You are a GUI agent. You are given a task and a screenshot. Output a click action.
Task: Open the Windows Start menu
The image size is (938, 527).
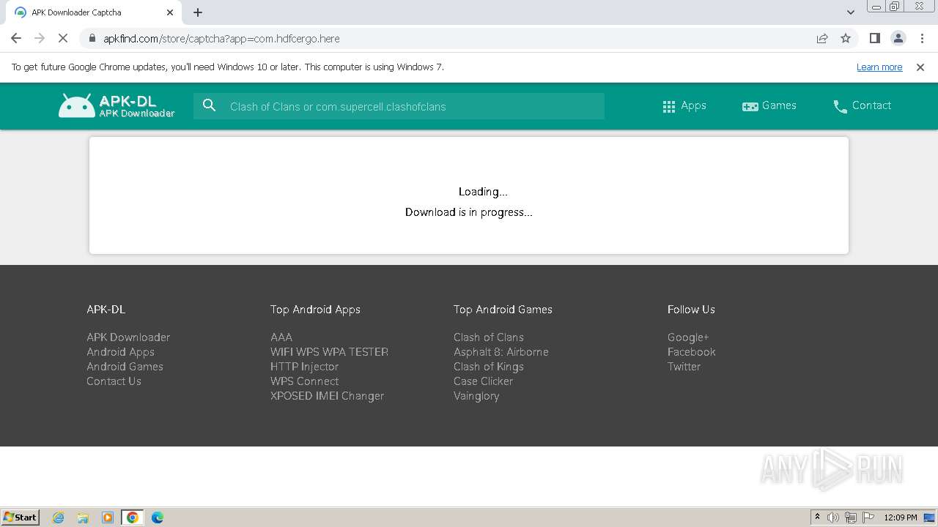click(x=20, y=517)
